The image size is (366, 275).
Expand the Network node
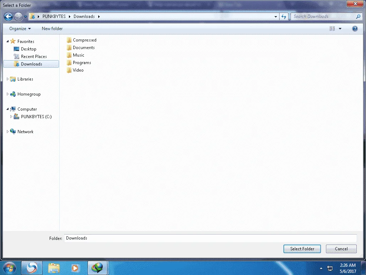(x=8, y=132)
